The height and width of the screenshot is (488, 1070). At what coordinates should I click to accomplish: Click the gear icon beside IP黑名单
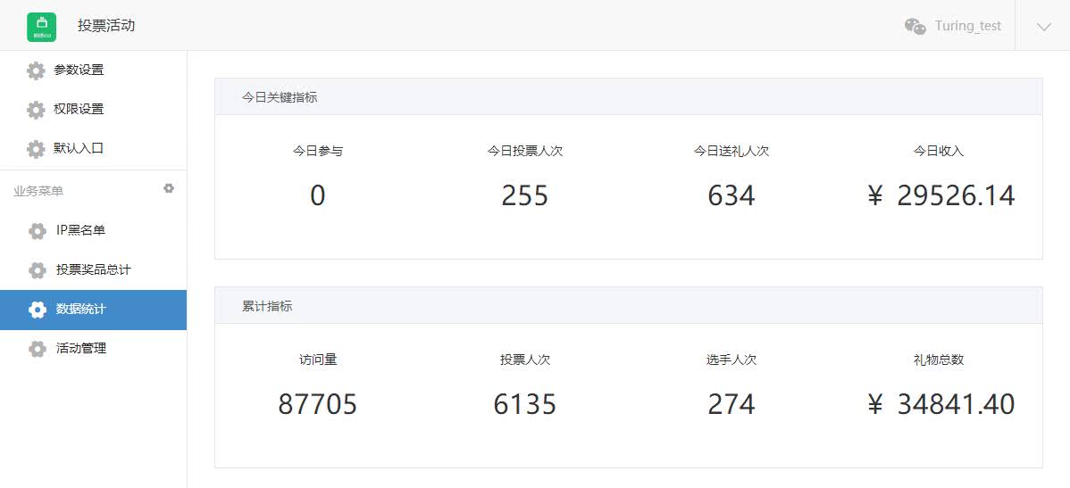[x=38, y=231]
